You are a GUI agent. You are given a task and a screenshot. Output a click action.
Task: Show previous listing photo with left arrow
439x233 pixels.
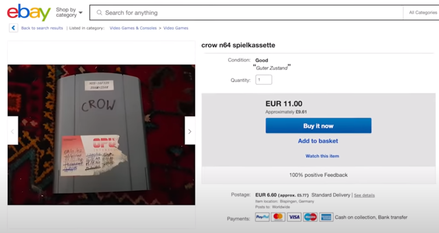(x=13, y=131)
